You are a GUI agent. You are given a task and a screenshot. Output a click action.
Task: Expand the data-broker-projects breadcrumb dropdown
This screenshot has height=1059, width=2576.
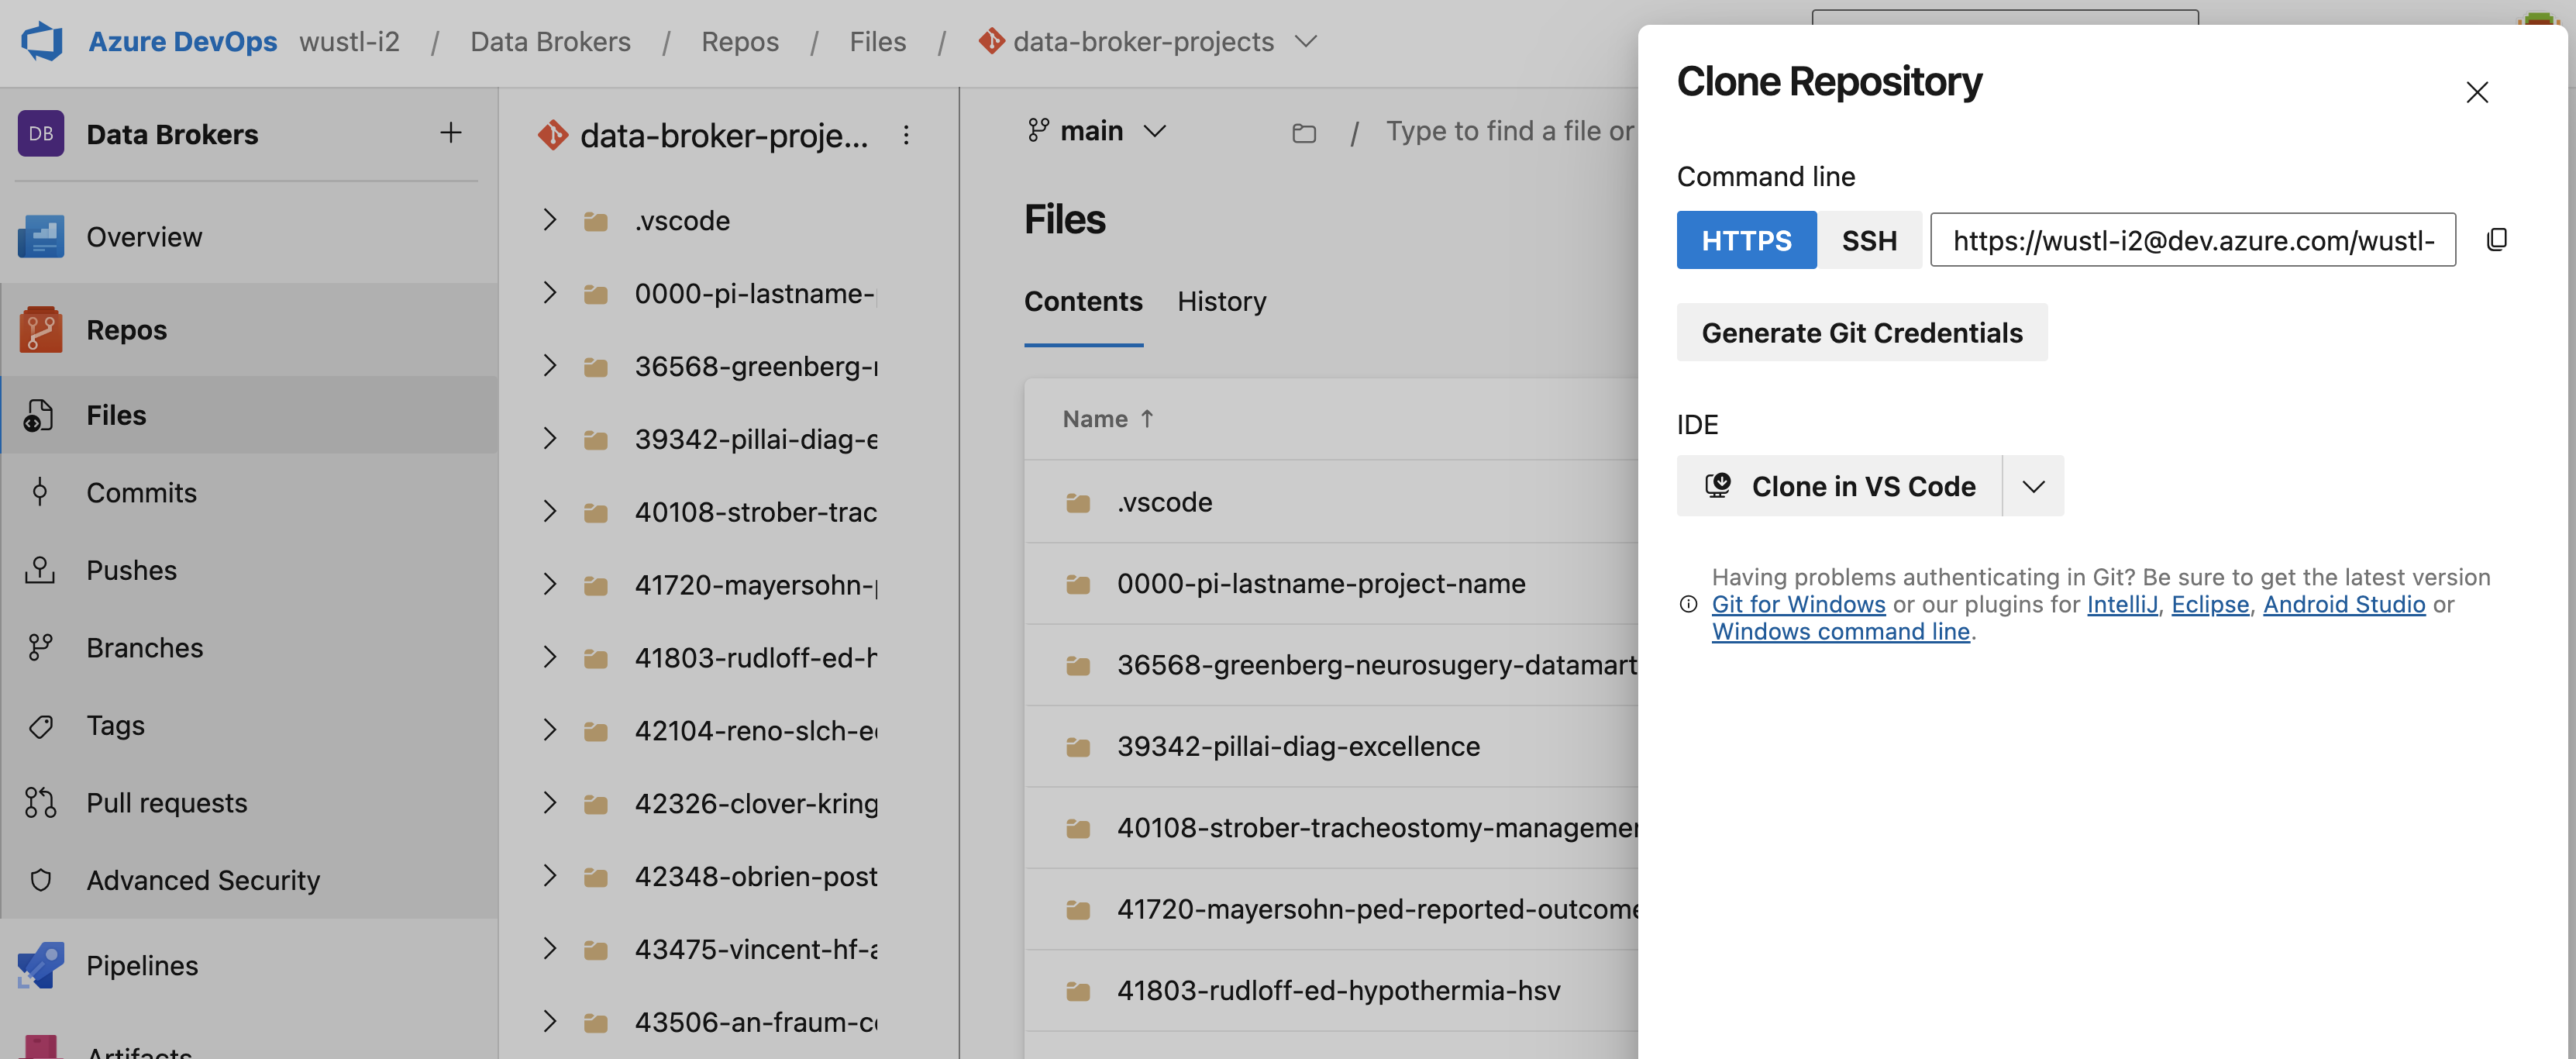click(x=1305, y=41)
